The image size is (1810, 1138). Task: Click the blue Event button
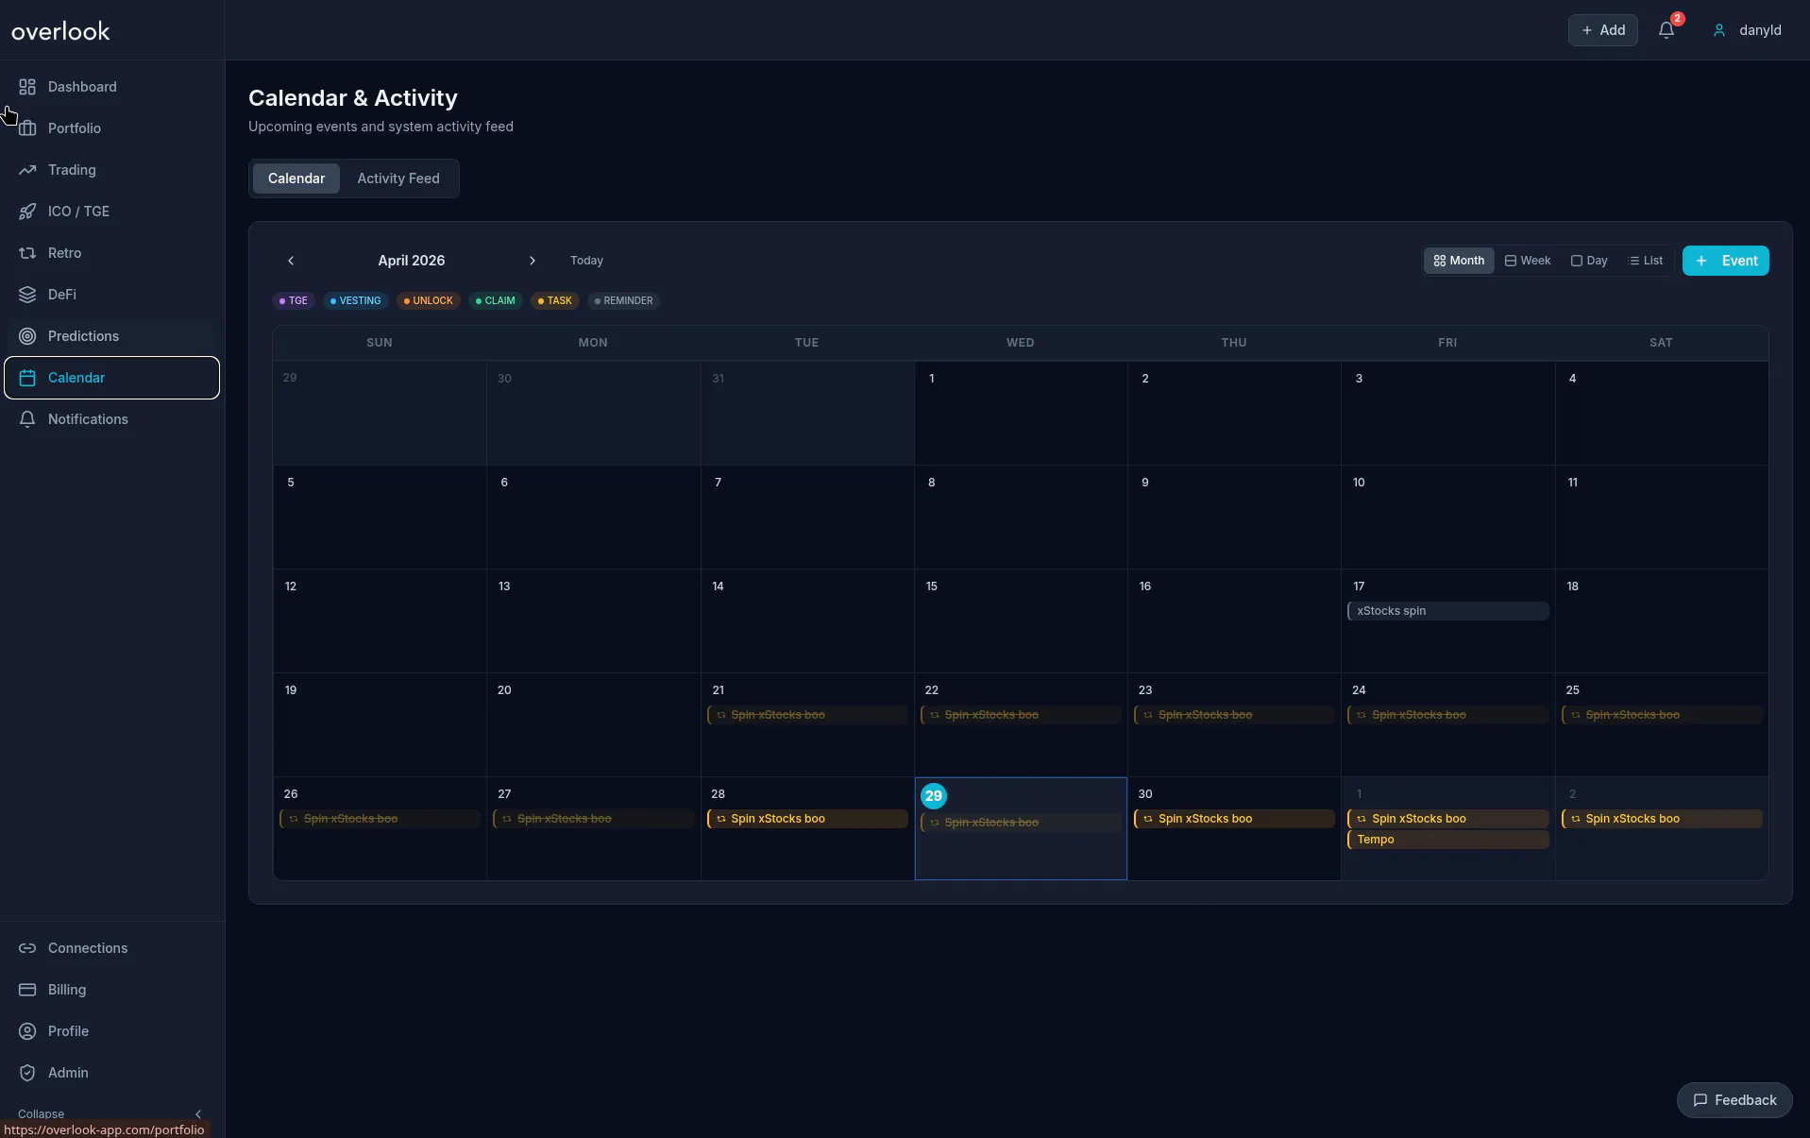tap(1726, 261)
